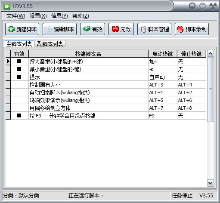Open the 设置(X) menu
Viewport: 220px width, 203px height.
coord(38,16)
